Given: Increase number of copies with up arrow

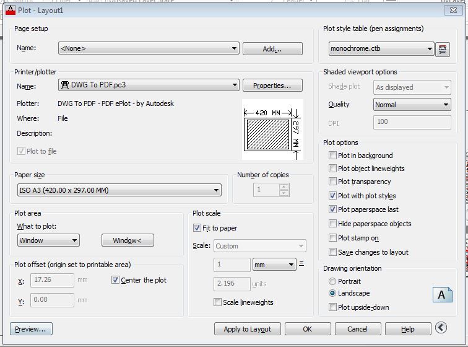Looking at the screenshot, I should tap(284, 187).
